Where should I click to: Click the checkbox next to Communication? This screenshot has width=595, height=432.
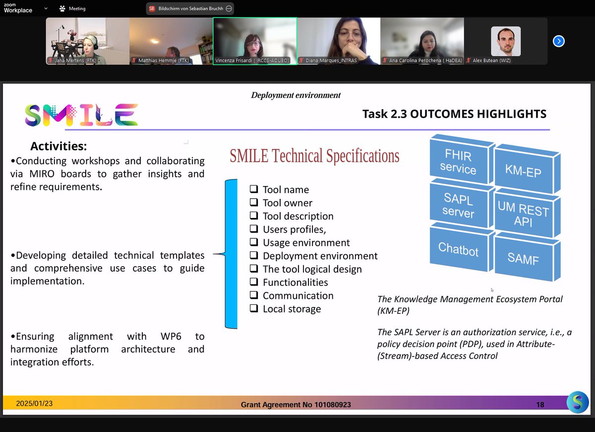[x=253, y=295]
